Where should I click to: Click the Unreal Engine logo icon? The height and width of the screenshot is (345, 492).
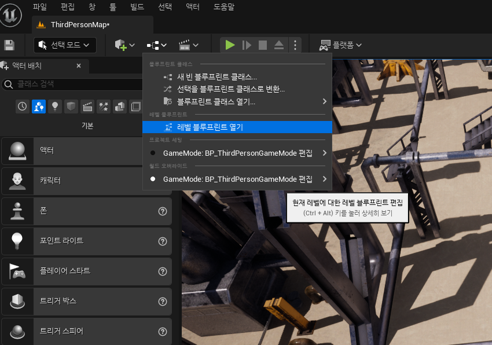click(10, 15)
